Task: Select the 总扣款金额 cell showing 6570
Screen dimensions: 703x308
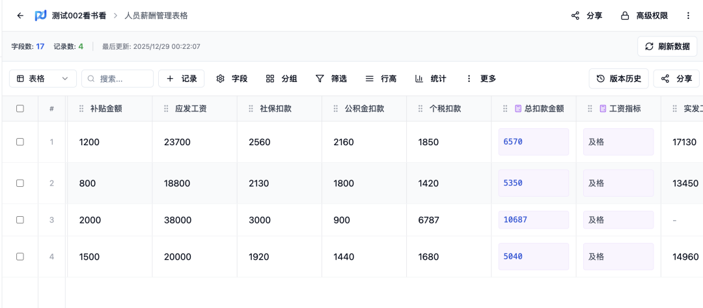Action: [534, 142]
